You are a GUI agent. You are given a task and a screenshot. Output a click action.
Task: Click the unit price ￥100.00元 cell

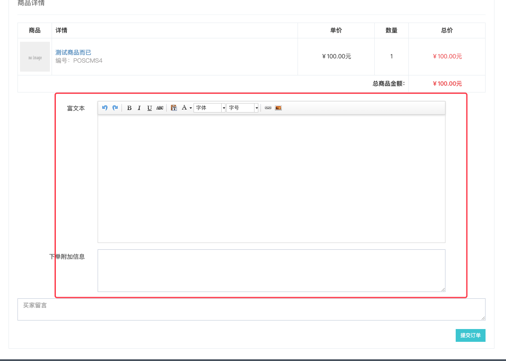[x=336, y=56]
